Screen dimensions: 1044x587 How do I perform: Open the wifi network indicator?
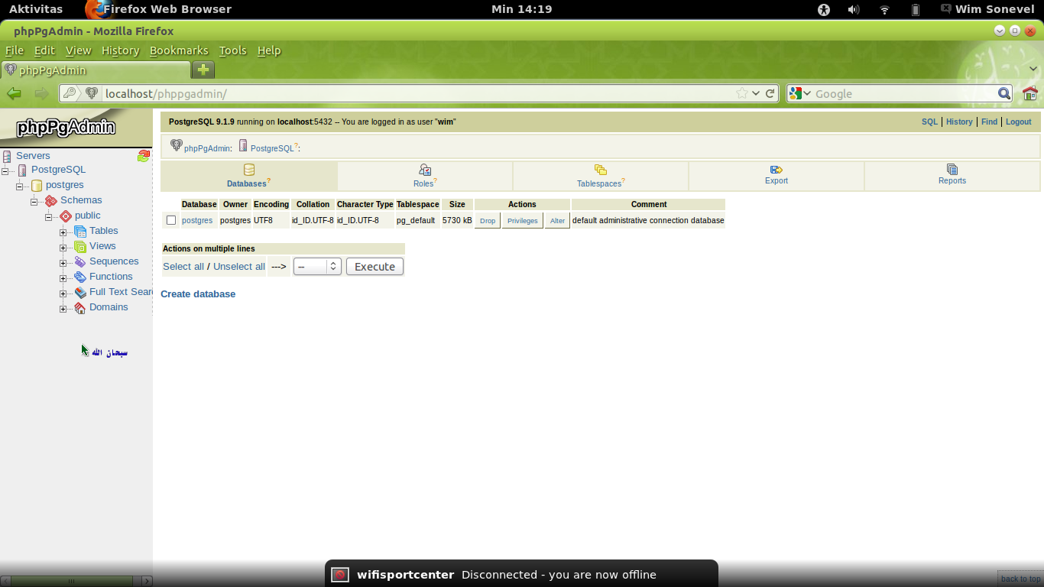coord(884,9)
